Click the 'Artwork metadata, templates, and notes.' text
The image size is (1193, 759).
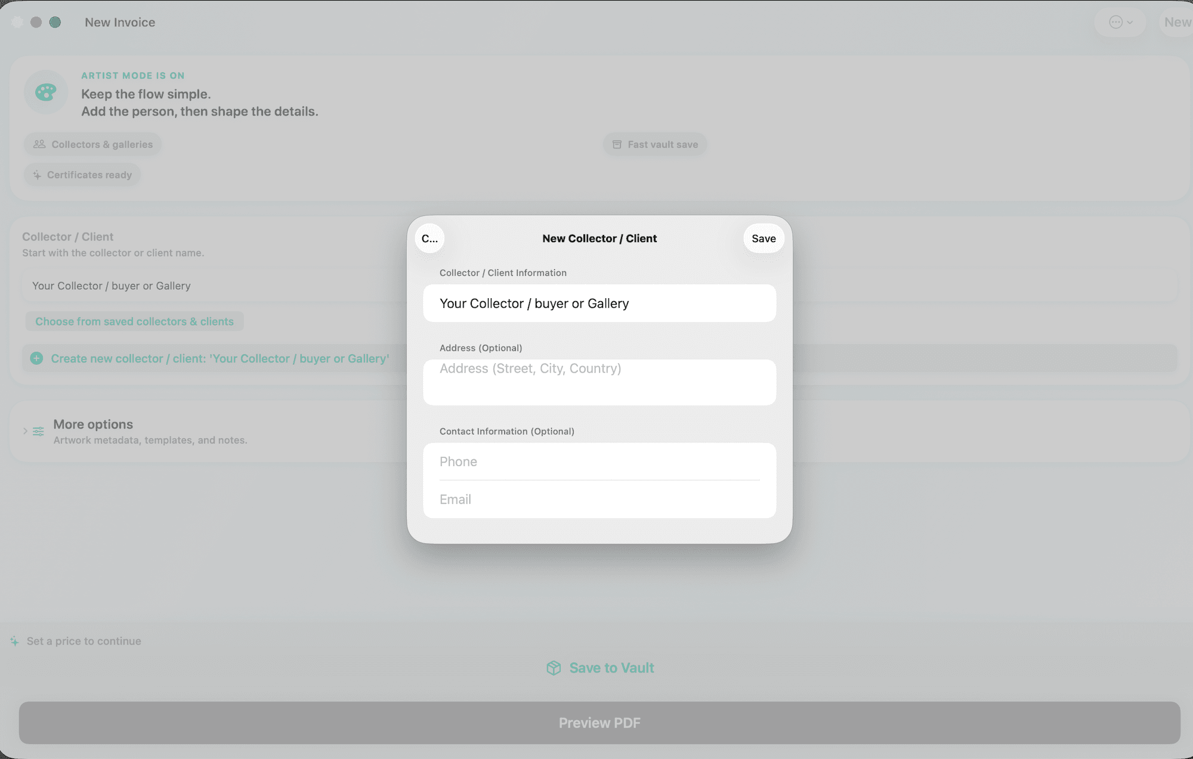[150, 440]
